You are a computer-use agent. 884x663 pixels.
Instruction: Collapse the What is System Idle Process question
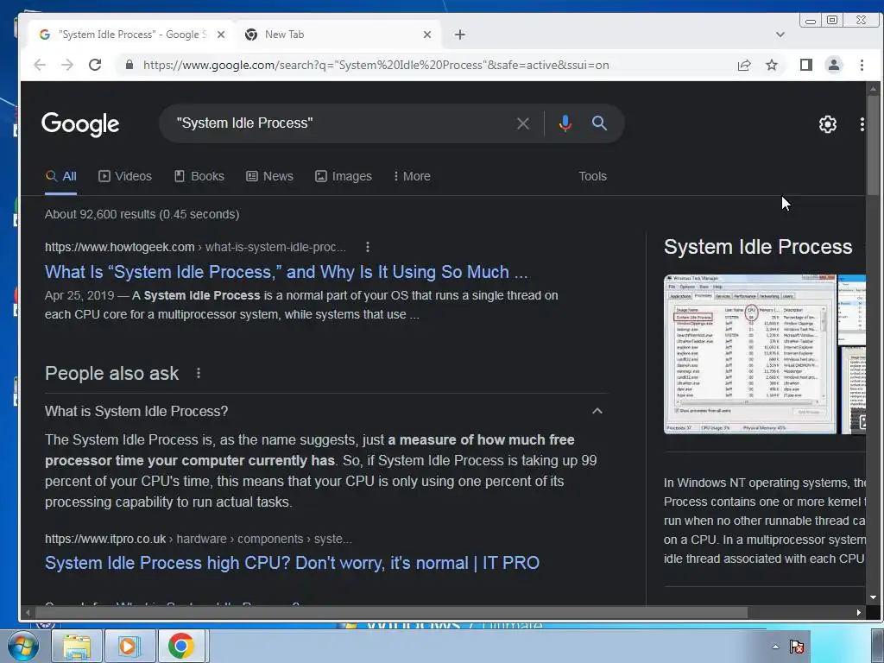point(597,412)
